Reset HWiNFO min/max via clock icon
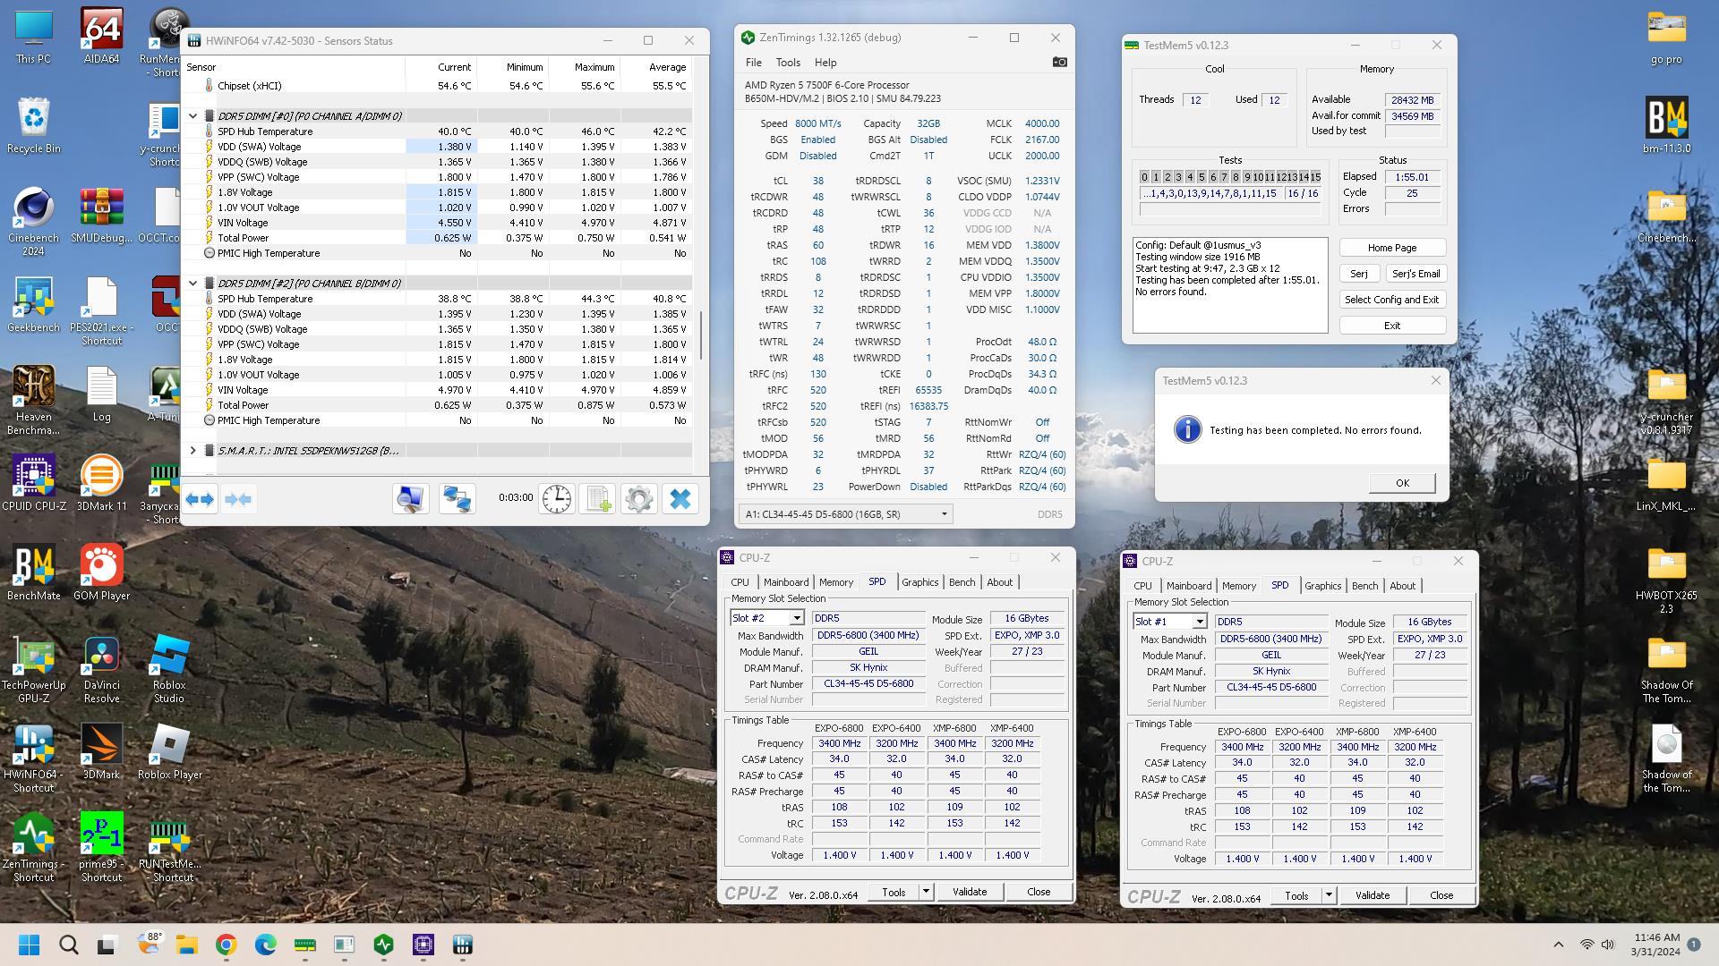 point(557,499)
